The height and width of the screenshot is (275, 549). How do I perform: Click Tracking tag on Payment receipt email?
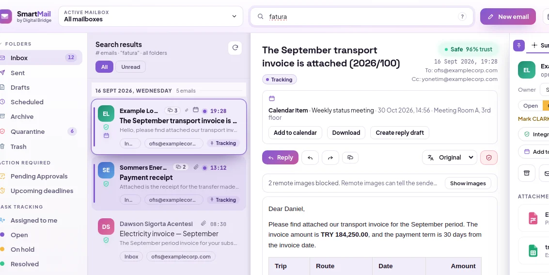click(223, 200)
